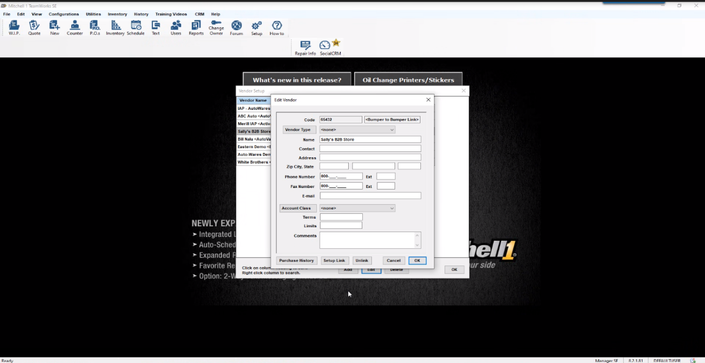Launch the SocialCRM icon
705x363 pixels.
330,47
